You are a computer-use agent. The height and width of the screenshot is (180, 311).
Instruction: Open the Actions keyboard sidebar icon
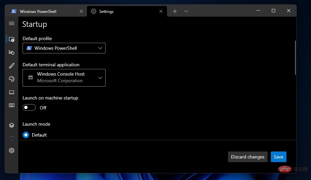(x=12, y=105)
